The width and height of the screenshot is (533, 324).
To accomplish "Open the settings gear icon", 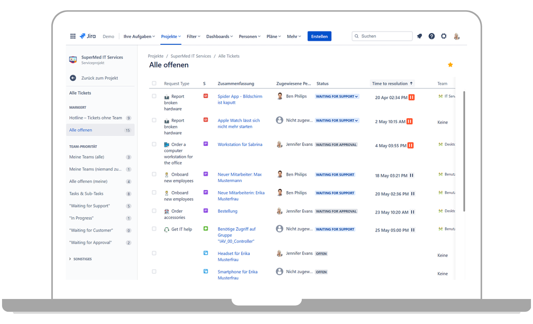I will click(444, 36).
